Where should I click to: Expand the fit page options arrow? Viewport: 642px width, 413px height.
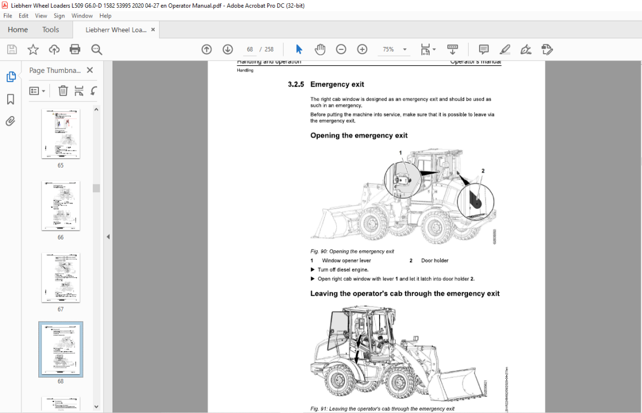point(434,49)
